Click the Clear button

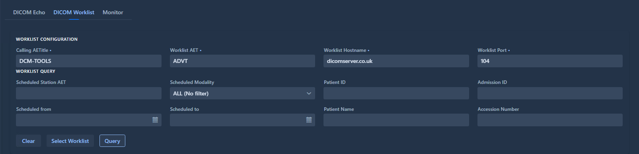(x=28, y=141)
